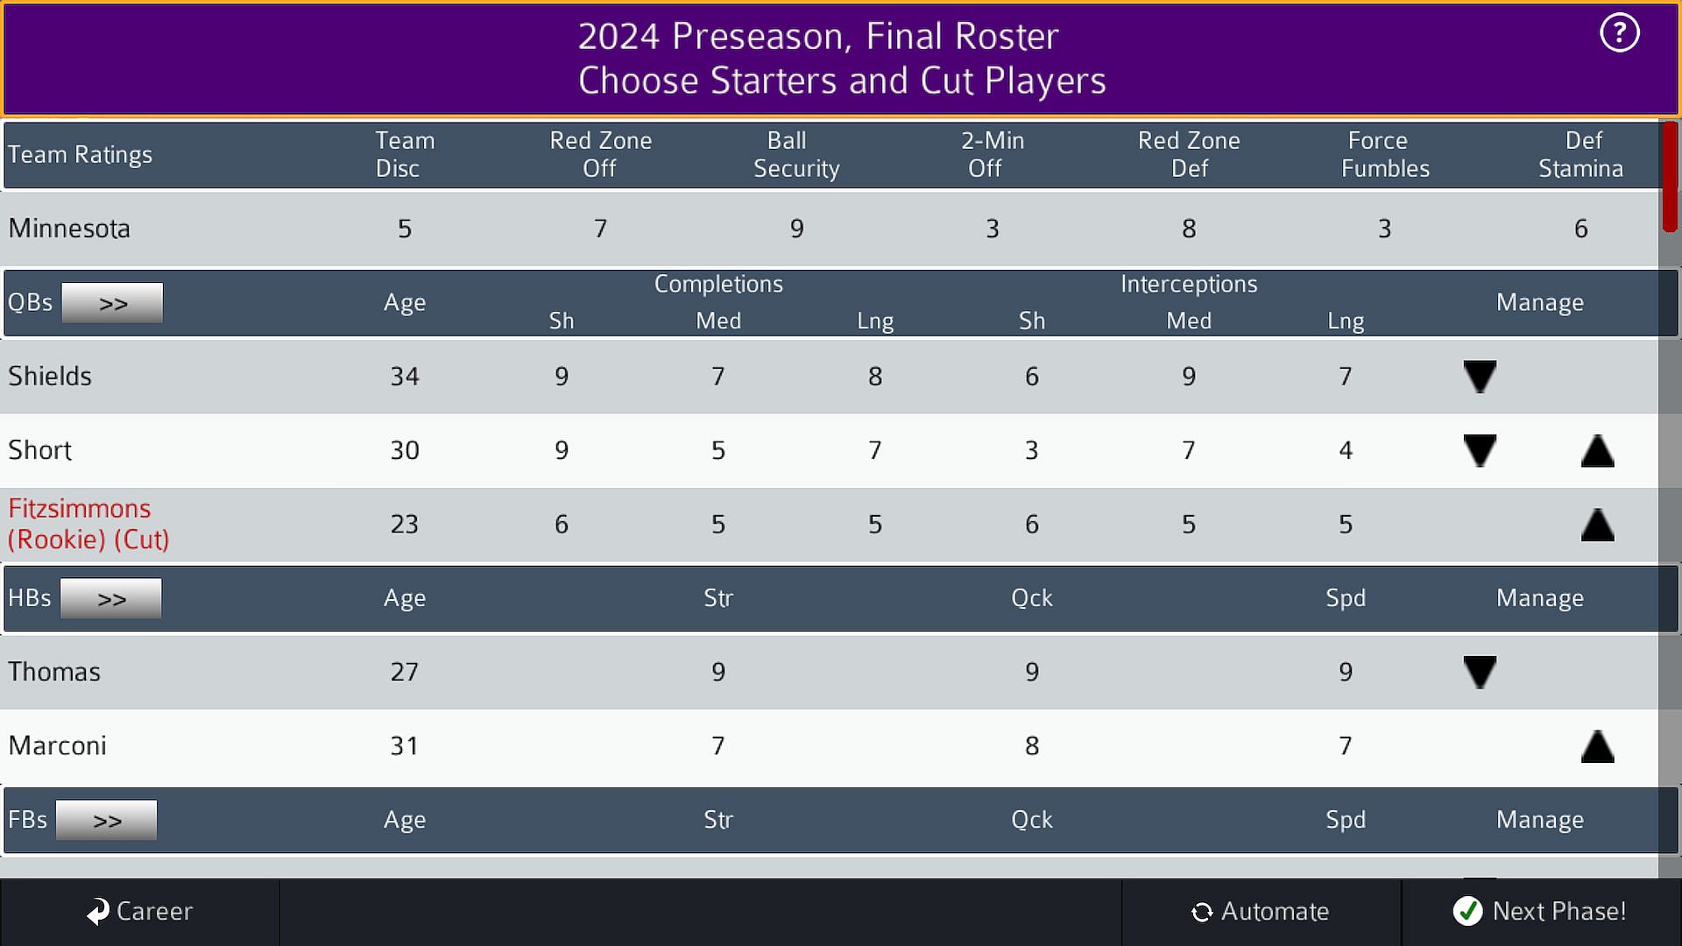Expand the QBs section arrows button

click(112, 303)
